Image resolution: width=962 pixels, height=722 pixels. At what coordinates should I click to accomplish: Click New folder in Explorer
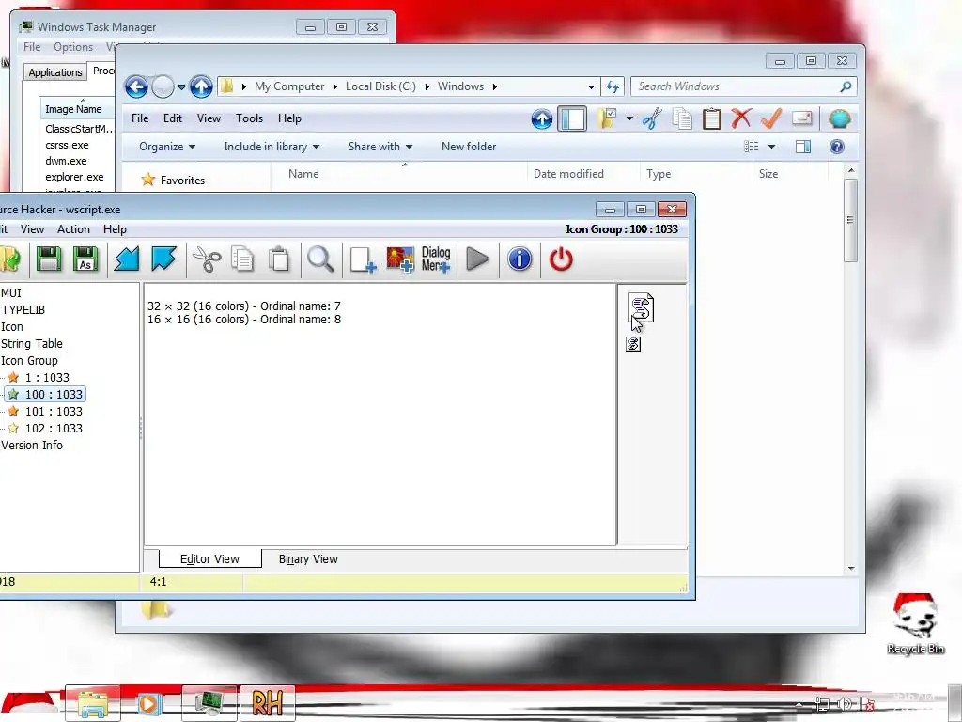(x=469, y=146)
